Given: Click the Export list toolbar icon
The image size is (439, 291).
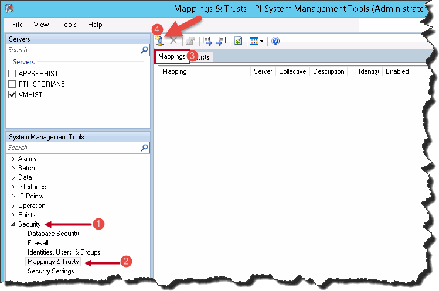Looking at the screenshot, I should 207,41.
